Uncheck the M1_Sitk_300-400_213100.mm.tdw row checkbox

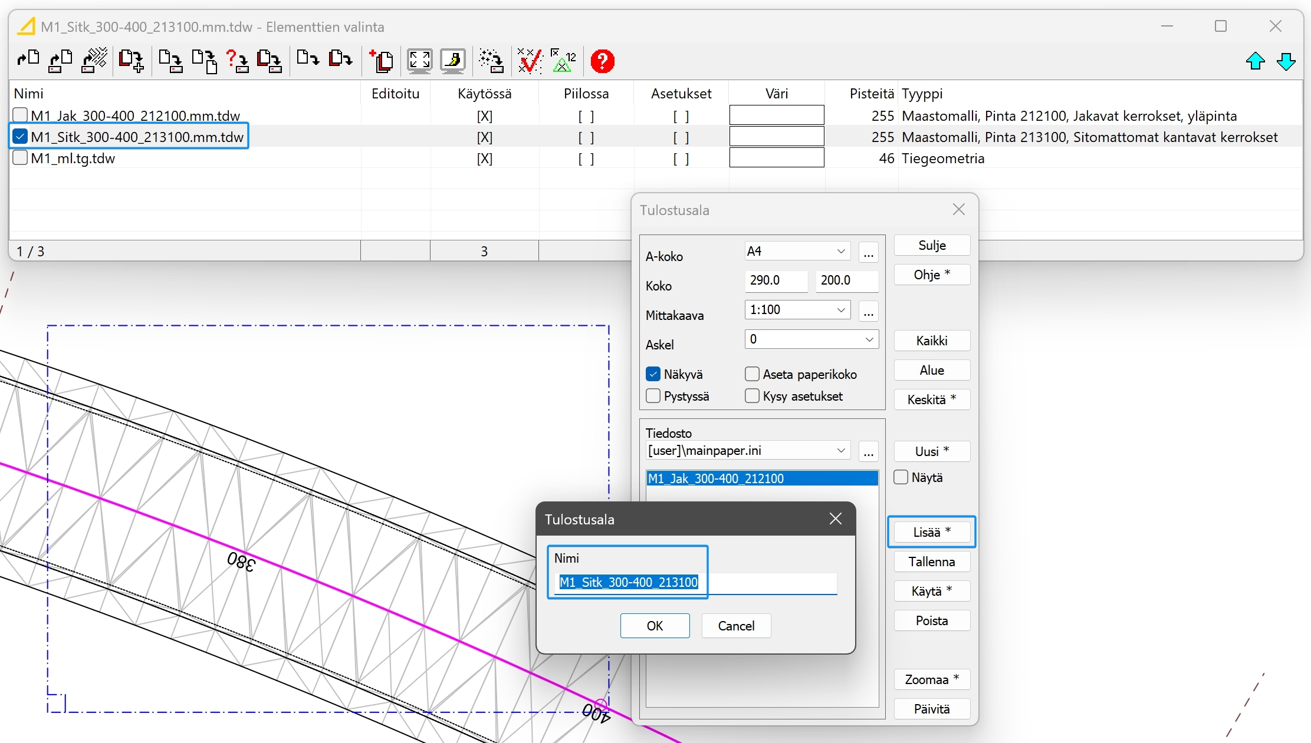(x=20, y=137)
